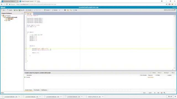Click the In Folder column header
The image size is (177, 99).
click(158, 75)
